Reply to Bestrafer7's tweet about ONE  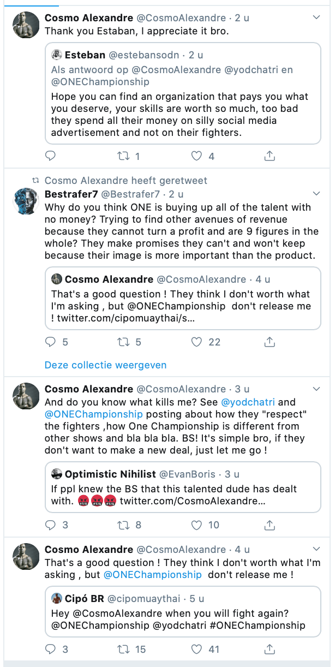pos(50,342)
